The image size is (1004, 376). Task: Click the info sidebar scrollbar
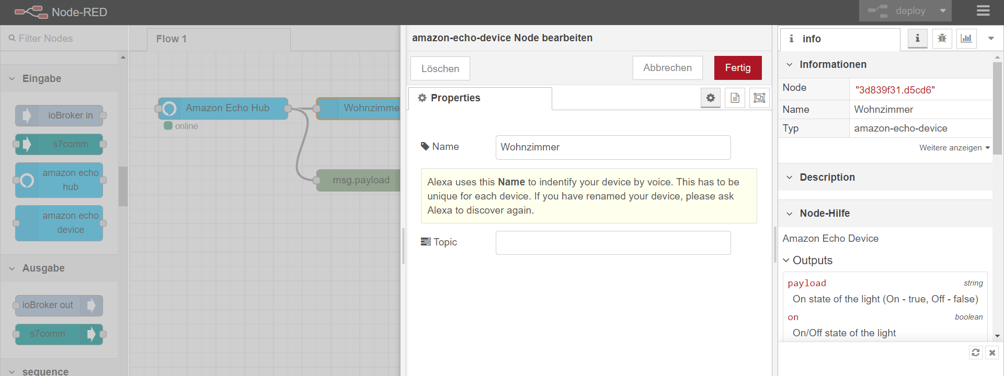coord(997,108)
